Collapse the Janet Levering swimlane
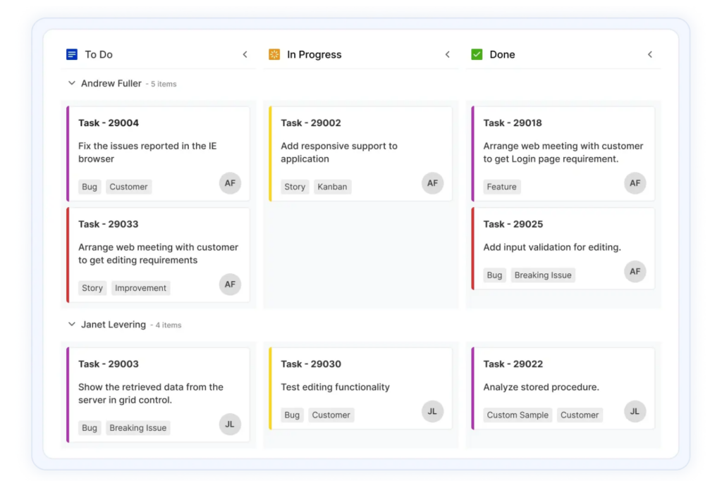The image size is (722, 481). point(72,324)
